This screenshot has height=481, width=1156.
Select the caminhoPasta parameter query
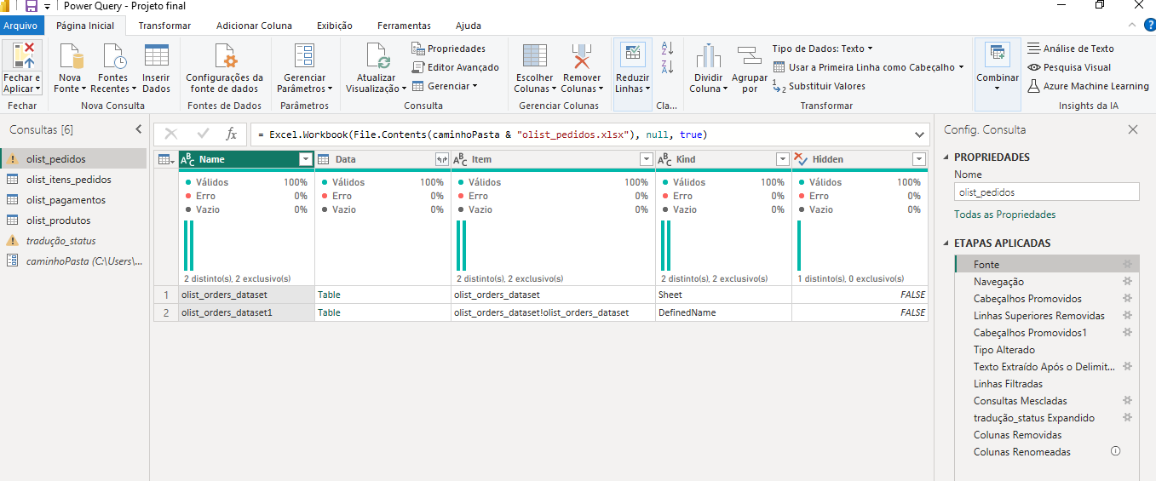pyautogui.click(x=73, y=261)
